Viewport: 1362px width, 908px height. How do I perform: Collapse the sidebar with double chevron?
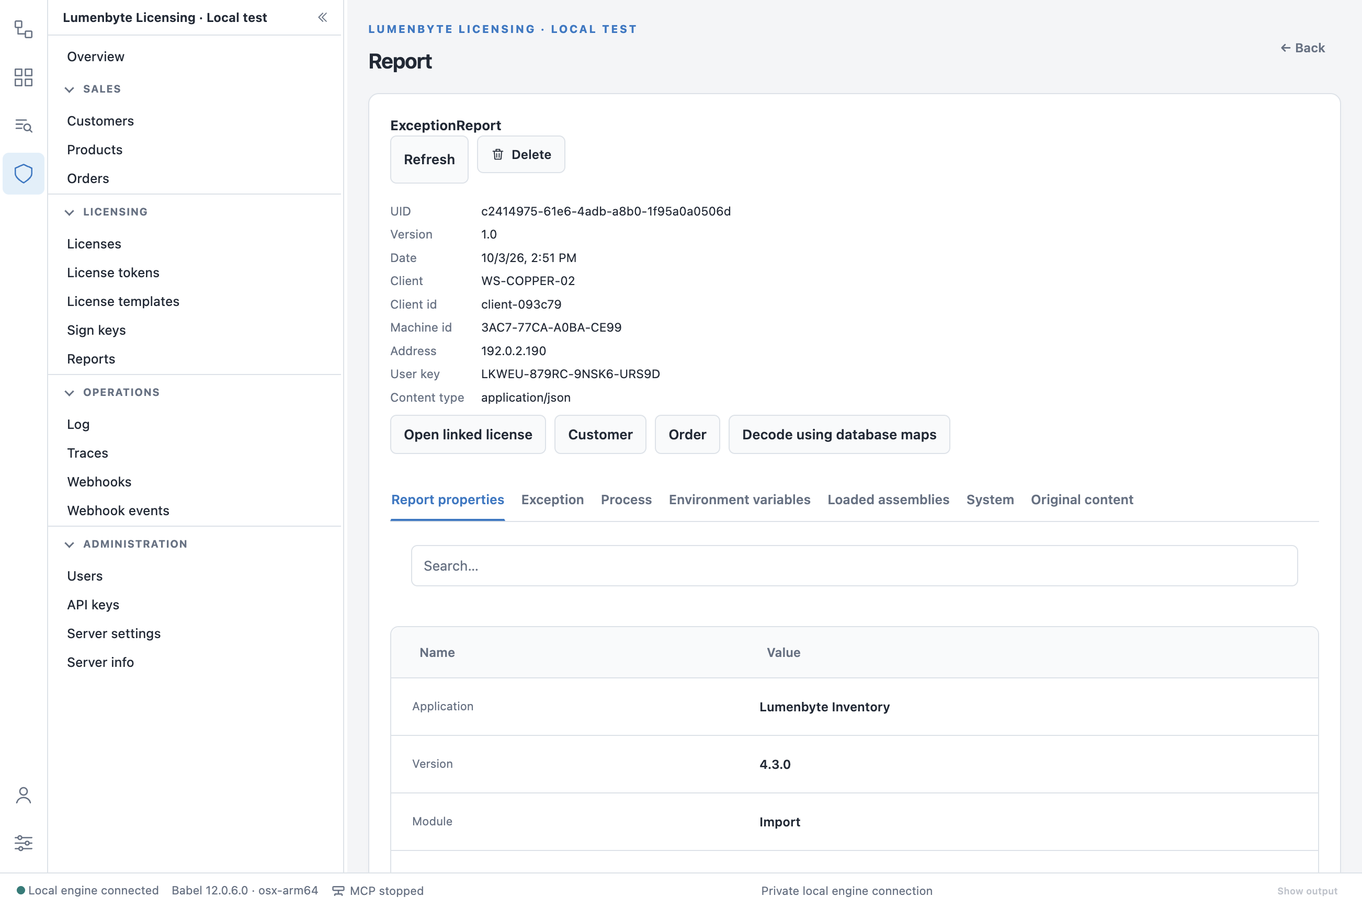[x=323, y=17]
